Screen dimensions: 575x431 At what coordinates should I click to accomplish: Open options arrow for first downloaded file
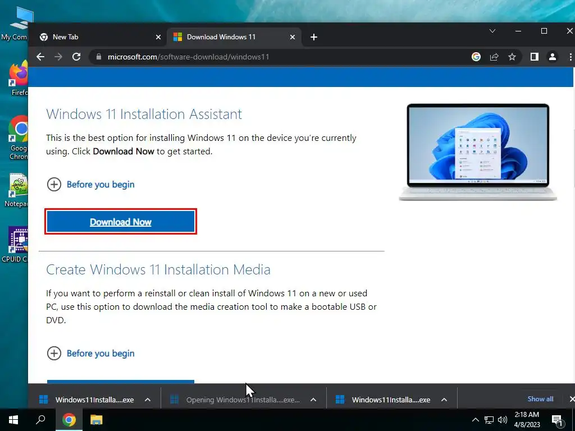click(x=148, y=400)
